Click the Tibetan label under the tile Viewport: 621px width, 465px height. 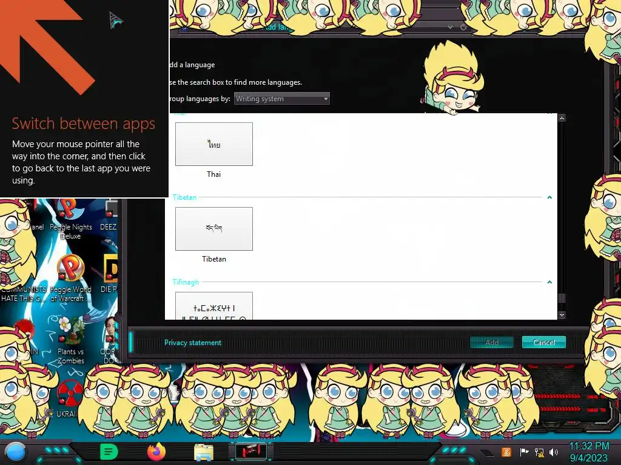click(214, 259)
